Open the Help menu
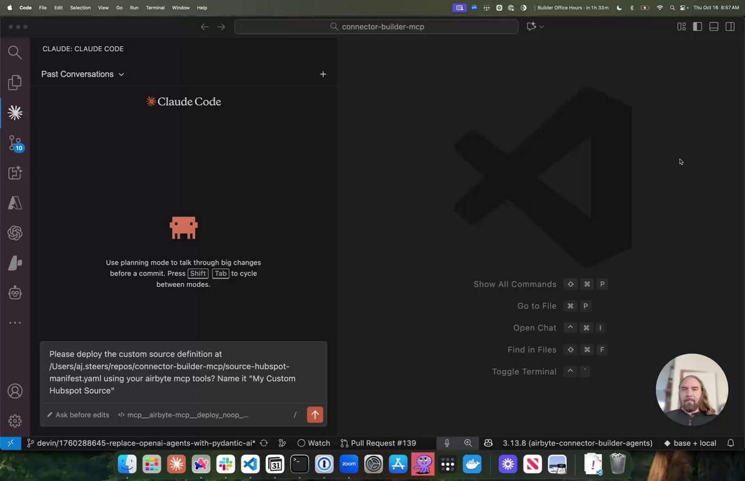745x481 pixels. pos(202,8)
